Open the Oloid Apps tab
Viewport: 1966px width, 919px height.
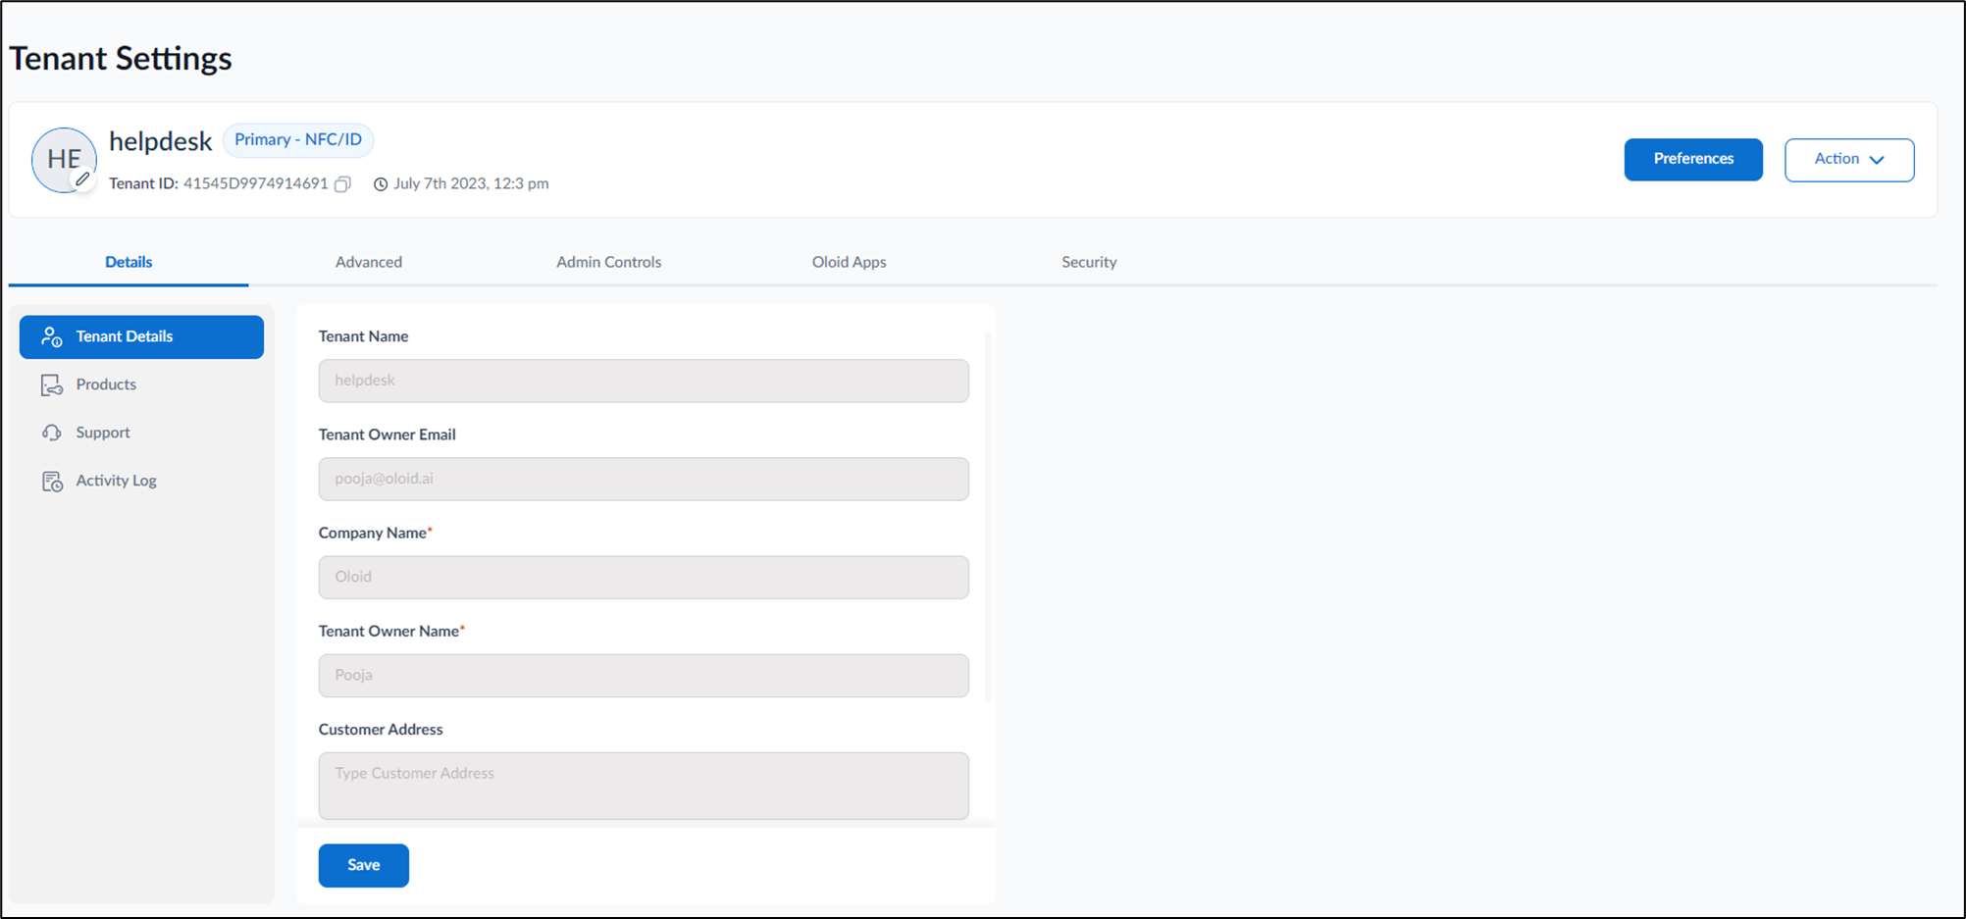coord(850,262)
